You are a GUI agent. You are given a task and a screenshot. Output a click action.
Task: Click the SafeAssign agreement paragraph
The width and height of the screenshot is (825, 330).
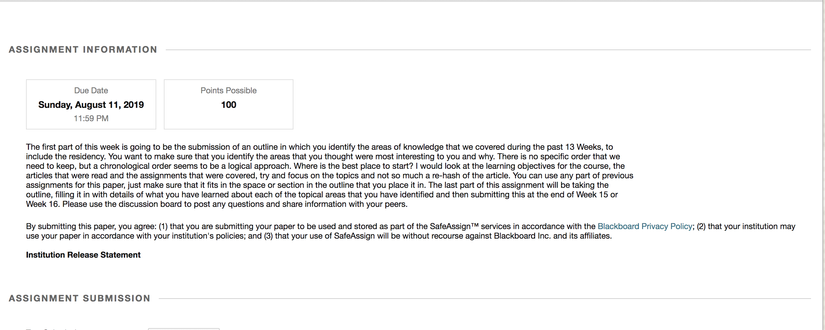411,231
